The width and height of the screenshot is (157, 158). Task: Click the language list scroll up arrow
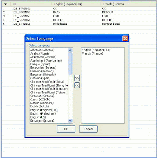70,50
